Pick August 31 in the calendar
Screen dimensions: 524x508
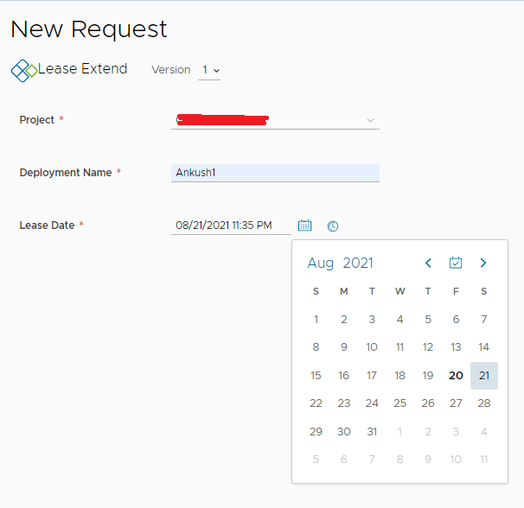(x=372, y=431)
